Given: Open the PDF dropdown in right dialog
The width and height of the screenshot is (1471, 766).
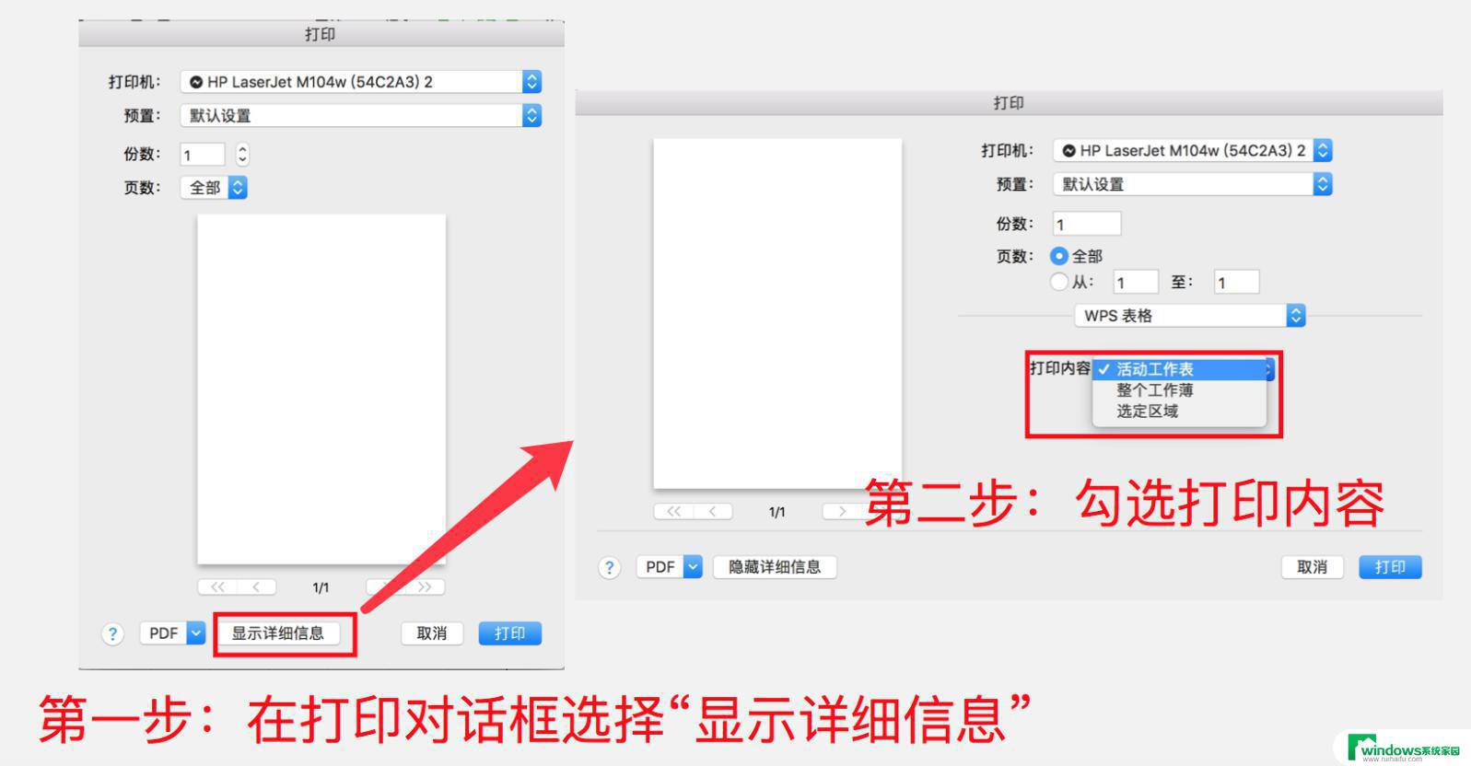Looking at the screenshot, I should click(670, 567).
